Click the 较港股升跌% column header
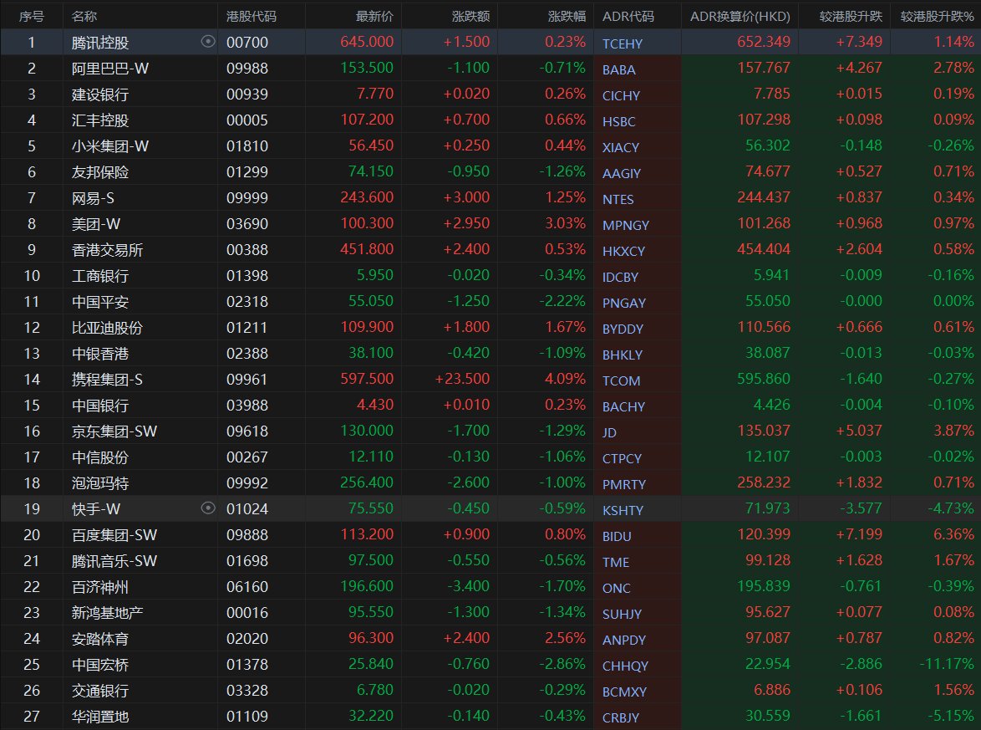The width and height of the screenshot is (981, 730). 937,16
